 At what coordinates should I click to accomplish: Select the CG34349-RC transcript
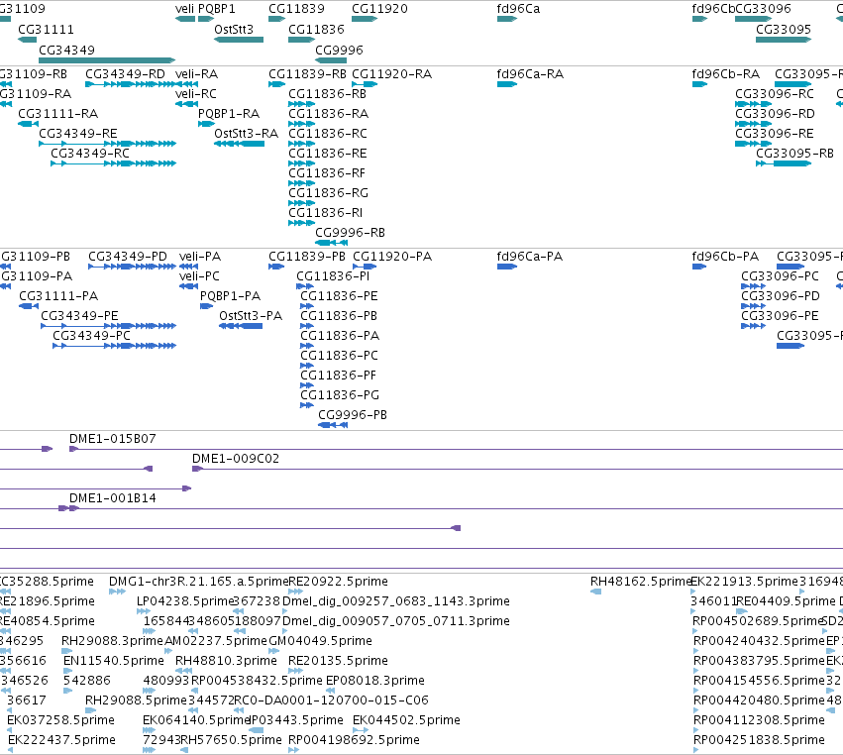coord(90,154)
